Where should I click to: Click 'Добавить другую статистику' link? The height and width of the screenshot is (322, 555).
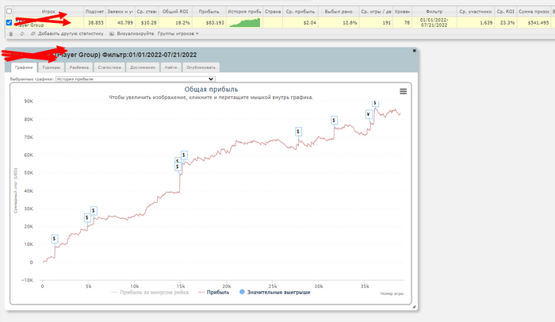pos(67,33)
